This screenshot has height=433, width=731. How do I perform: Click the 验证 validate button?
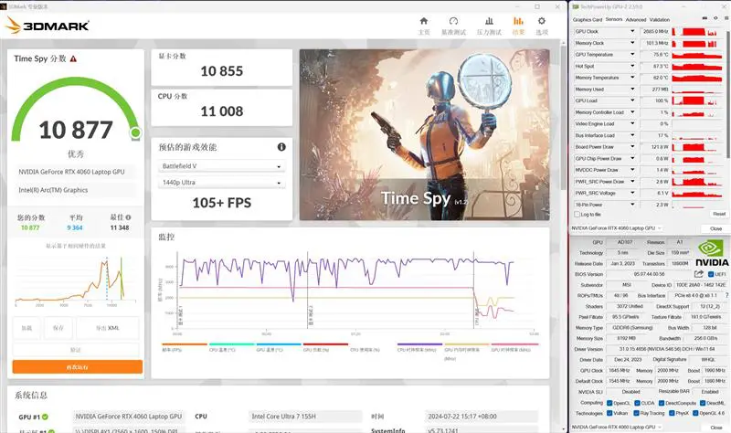[x=76, y=350]
